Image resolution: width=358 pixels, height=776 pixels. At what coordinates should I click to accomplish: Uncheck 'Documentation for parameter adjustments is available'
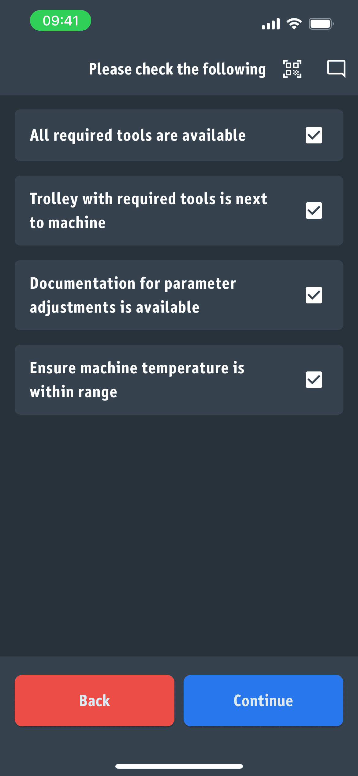pyautogui.click(x=314, y=295)
